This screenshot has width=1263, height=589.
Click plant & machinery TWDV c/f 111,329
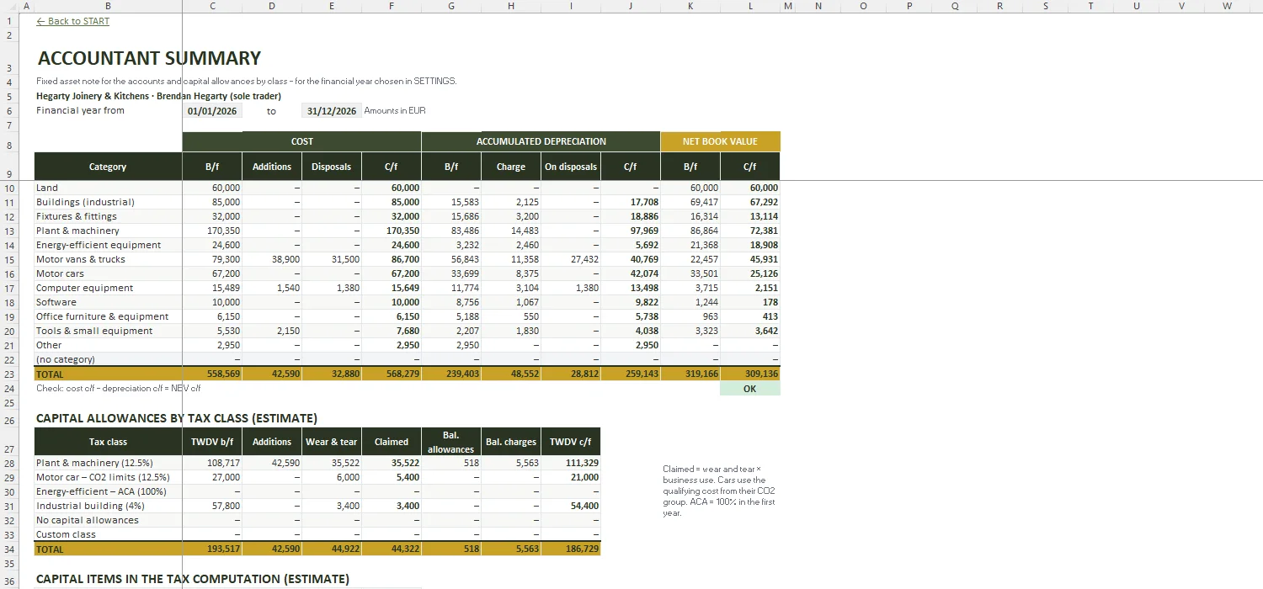coord(571,464)
